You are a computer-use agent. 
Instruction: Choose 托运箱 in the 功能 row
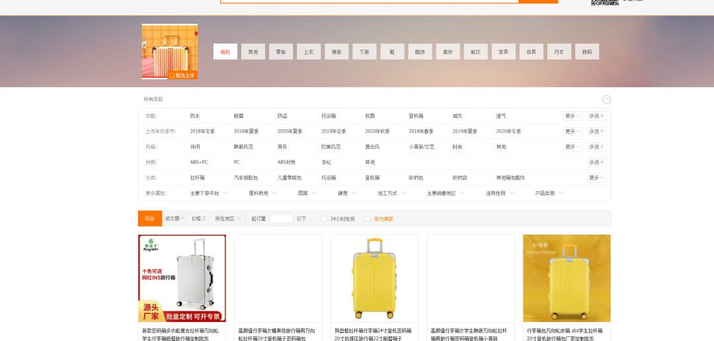click(x=329, y=116)
